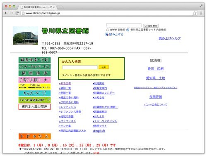Click the library building photo thumbnail
This screenshot has height=156, width=207.
pos(25,35)
